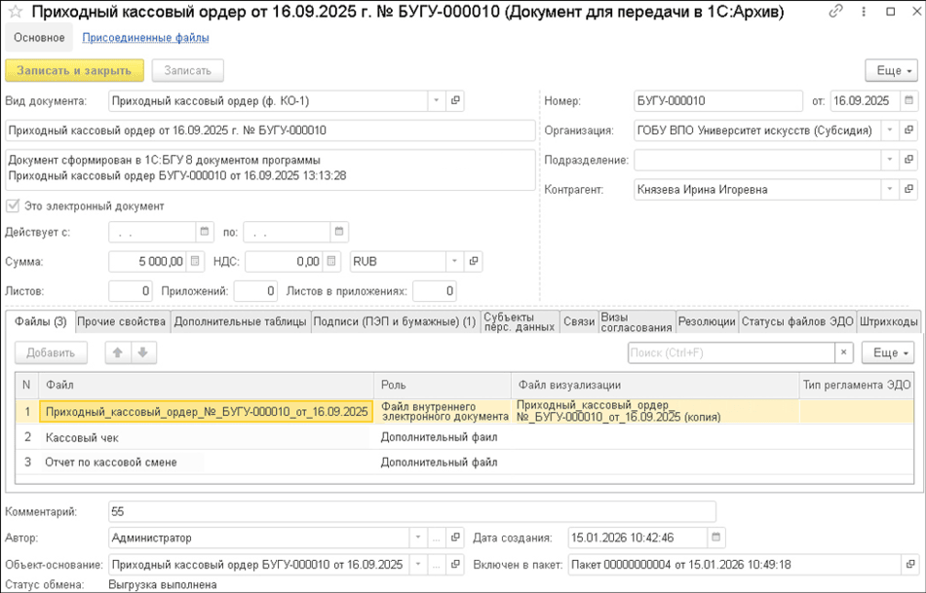Open Вид документа record with open icon
The image size is (926, 593).
click(455, 100)
